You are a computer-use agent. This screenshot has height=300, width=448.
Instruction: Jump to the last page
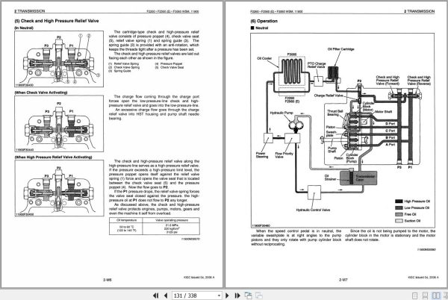(x=237, y=296)
